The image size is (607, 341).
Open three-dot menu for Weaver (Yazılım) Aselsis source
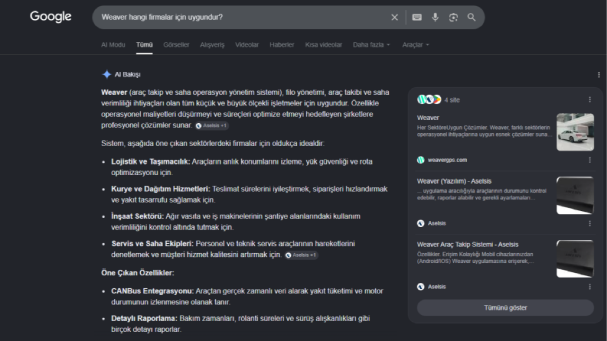590,223
